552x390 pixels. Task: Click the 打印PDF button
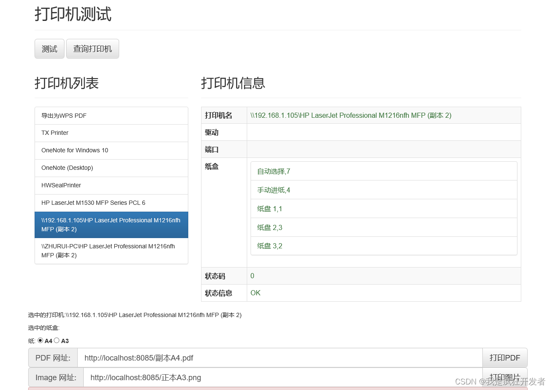tap(505, 358)
